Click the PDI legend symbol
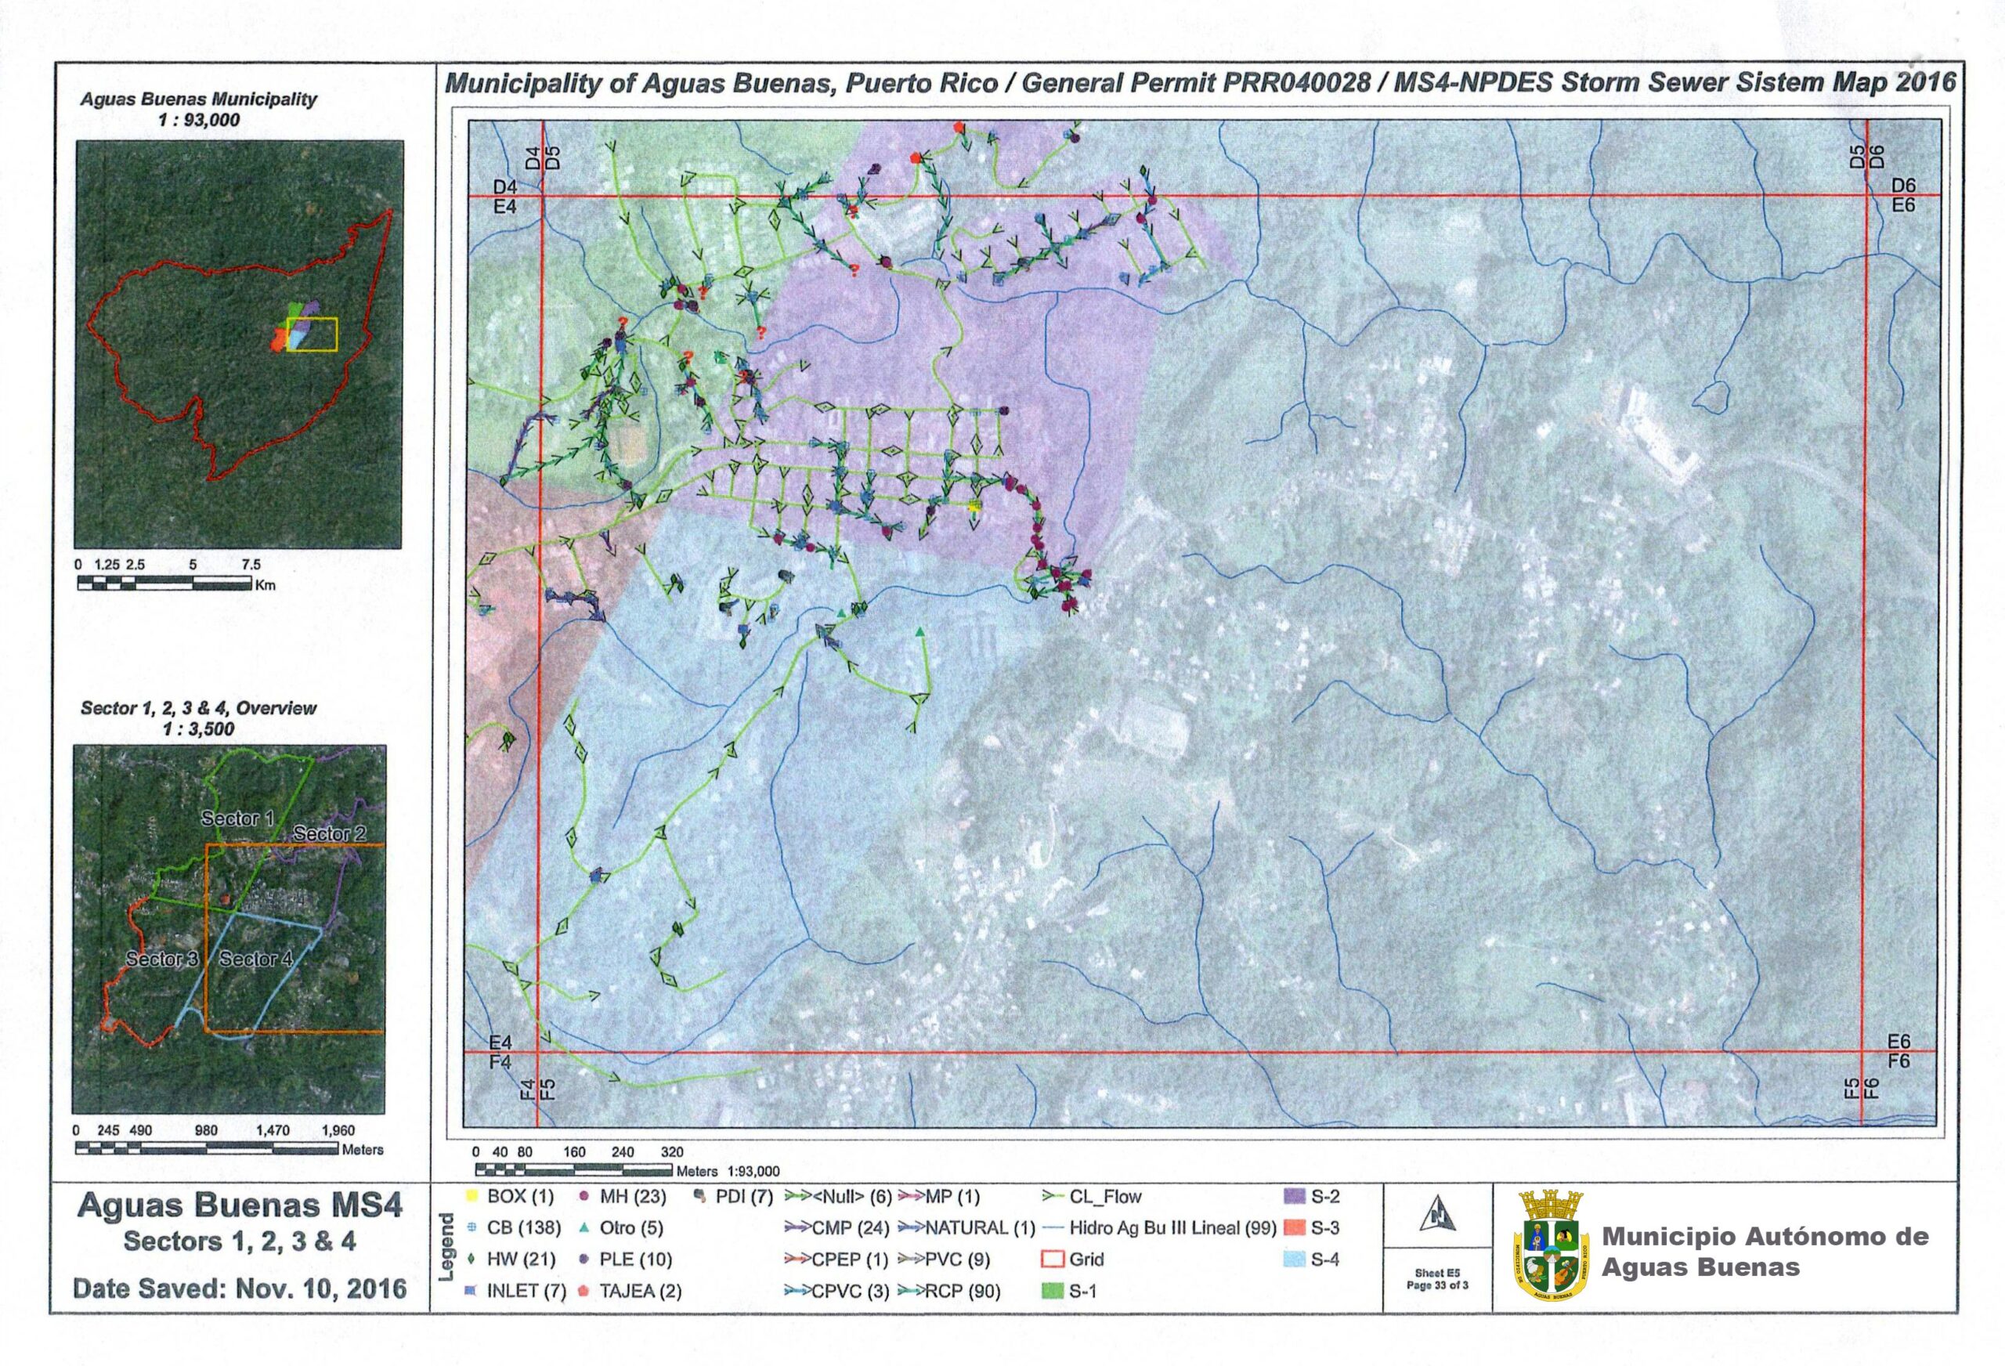Image resolution: width=2005 pixels, height=1366 pixels. [x=699, y=1197]
